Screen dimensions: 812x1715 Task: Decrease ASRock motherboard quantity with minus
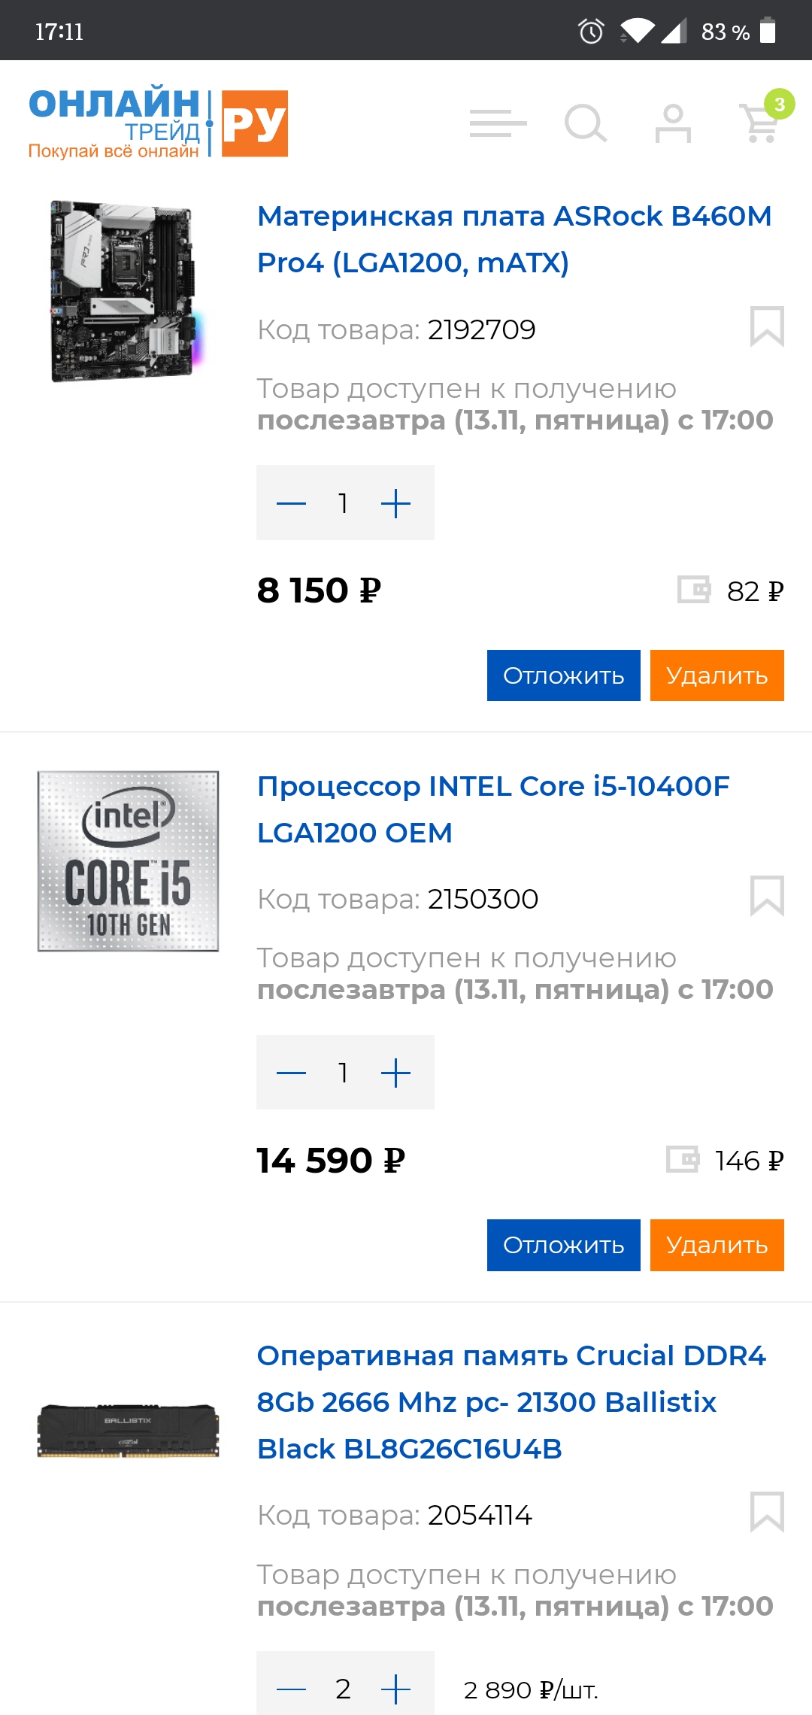tap(292, 503)
